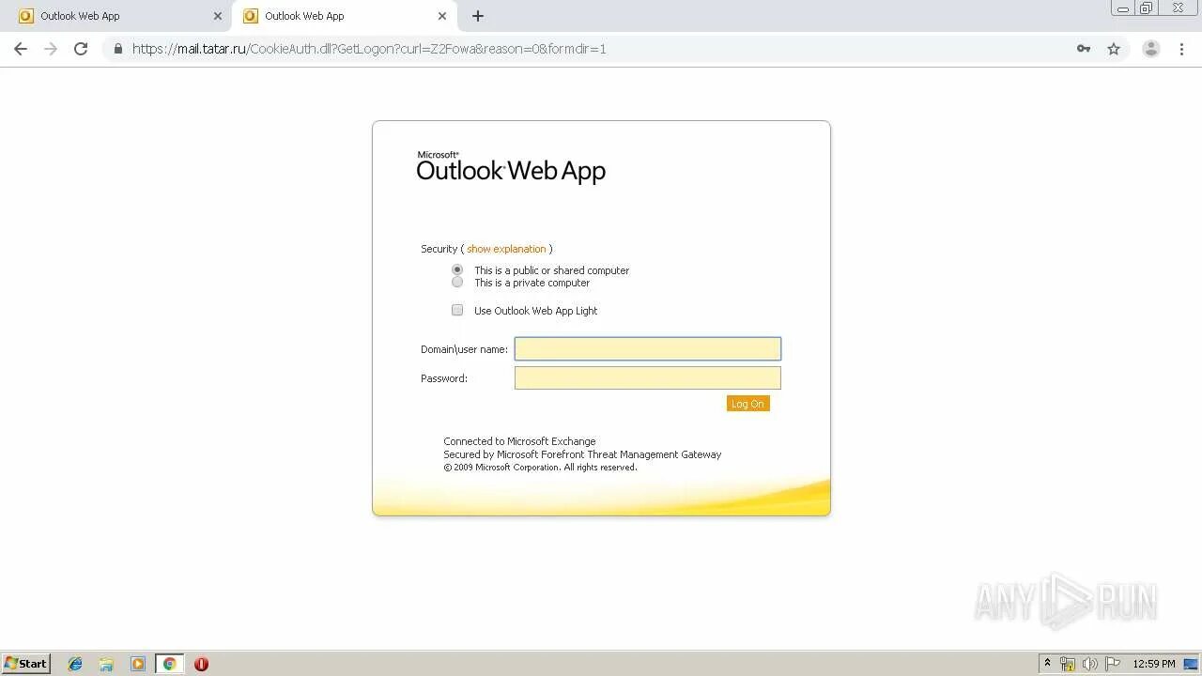Select 'This is a public or shared computer'

point(457,269)
